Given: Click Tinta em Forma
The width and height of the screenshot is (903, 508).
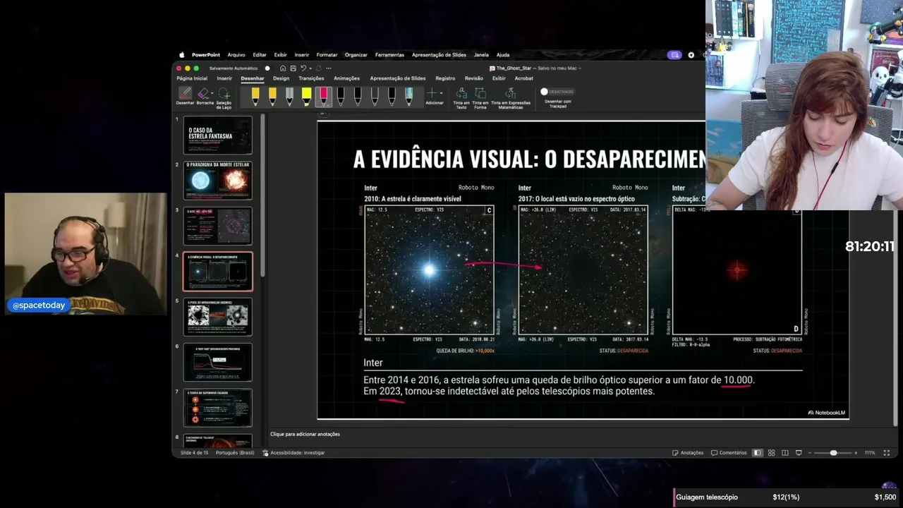Looking at the screenshot, I should tap(480, 98).
